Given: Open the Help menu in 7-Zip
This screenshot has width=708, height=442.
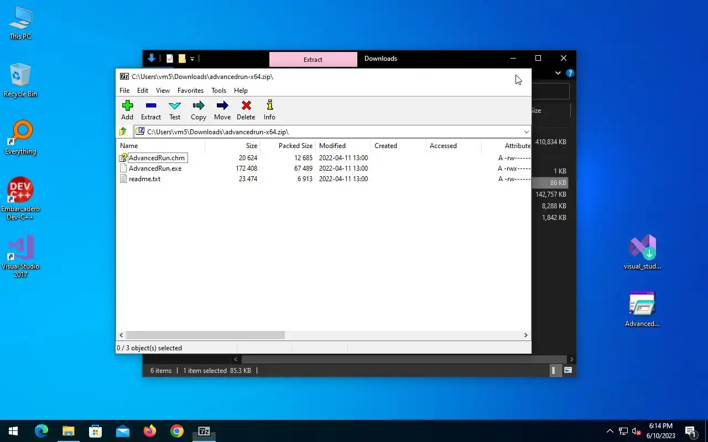Looking at the screenshot, I should (241, 91).
